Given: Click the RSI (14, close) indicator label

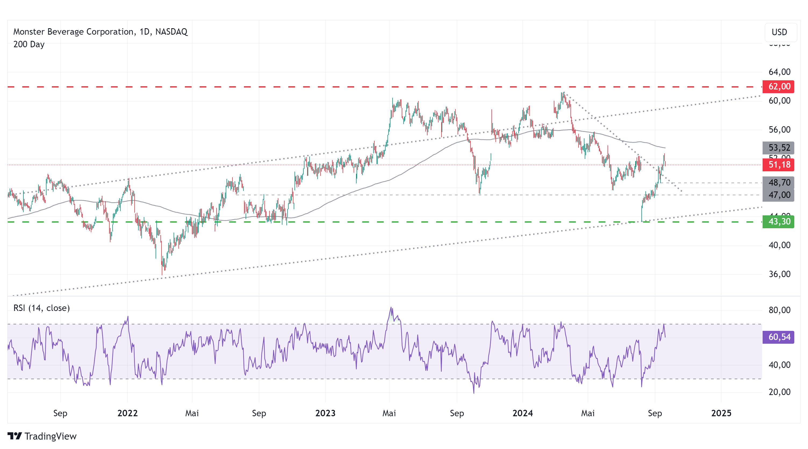Looking at the screenshot, I should 42,308.
